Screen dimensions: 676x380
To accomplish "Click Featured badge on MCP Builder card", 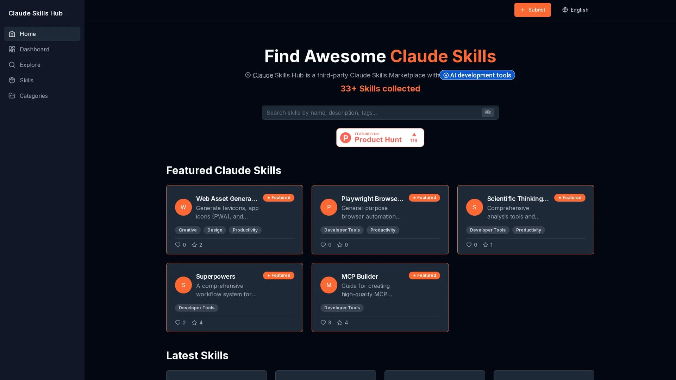I will click(x=424, y=275).
